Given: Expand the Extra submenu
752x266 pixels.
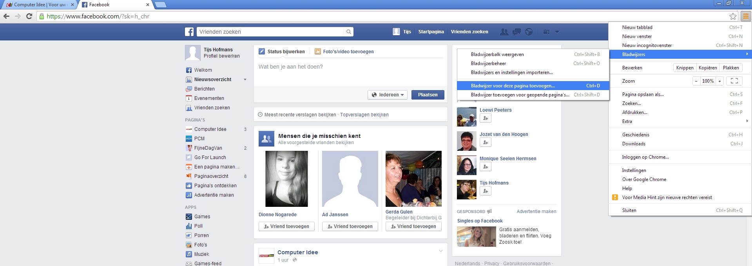Looking at the screenshot, I should 680,121.
